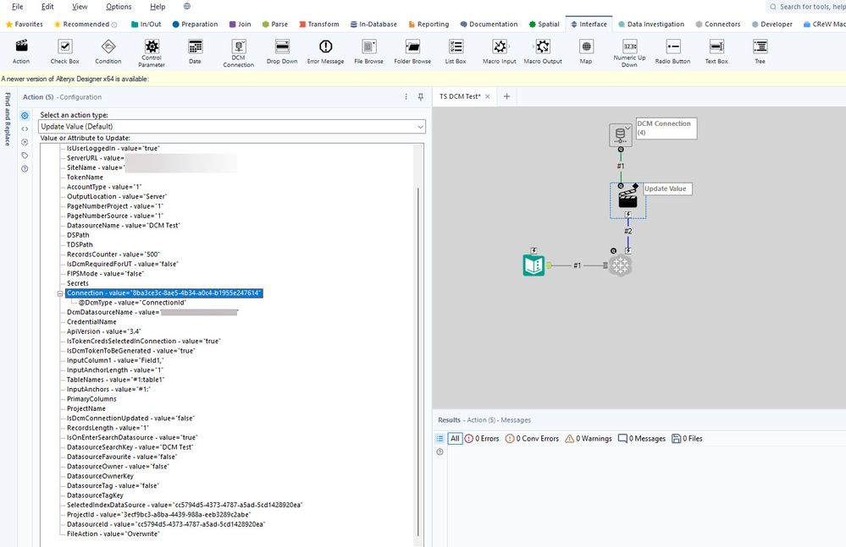Choose the Macro Input tool
The width and height of the screenshot is (846, 547).
pyautogui.click(x=500, y=51)
